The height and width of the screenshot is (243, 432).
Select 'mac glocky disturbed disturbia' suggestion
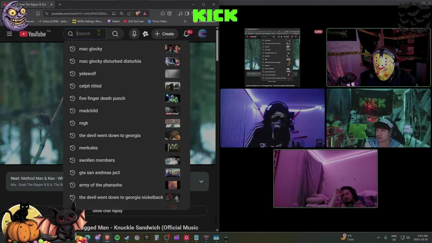[x=126, y=61]
